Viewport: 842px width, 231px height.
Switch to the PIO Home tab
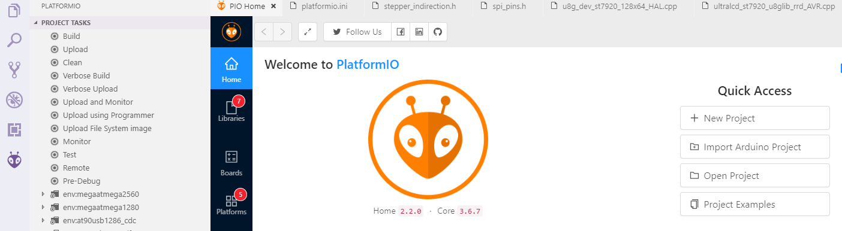pyautogui.click(x=247, y=7)
